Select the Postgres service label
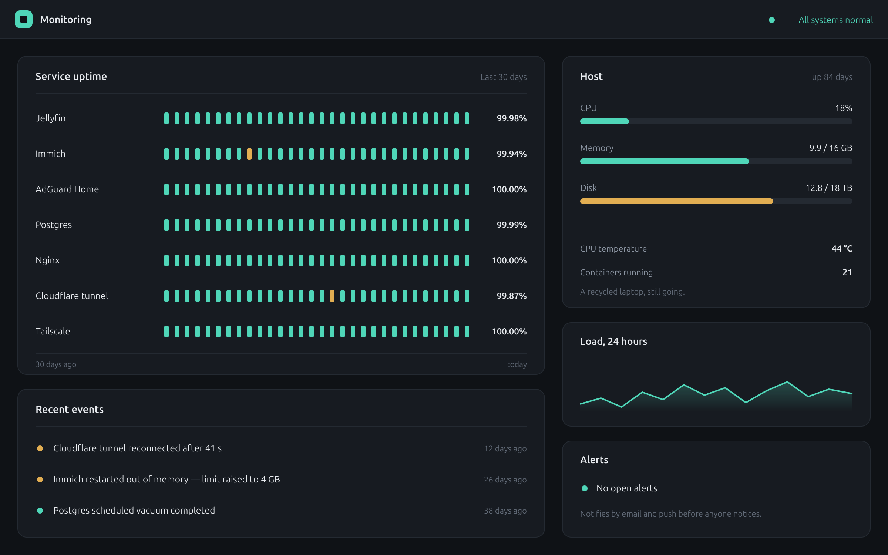Screen dimensions: 888x555 tap(54, 225)
